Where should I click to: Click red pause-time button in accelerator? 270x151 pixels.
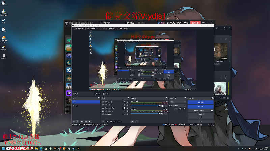pos(195,23)
